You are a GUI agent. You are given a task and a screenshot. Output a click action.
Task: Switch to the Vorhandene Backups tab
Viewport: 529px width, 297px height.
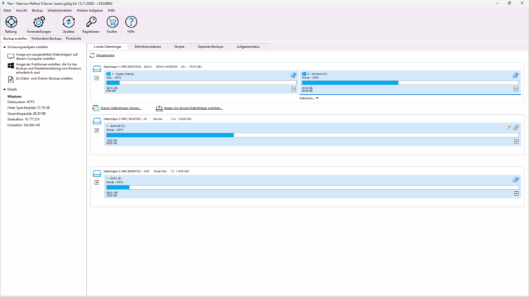tap(47, 38)
